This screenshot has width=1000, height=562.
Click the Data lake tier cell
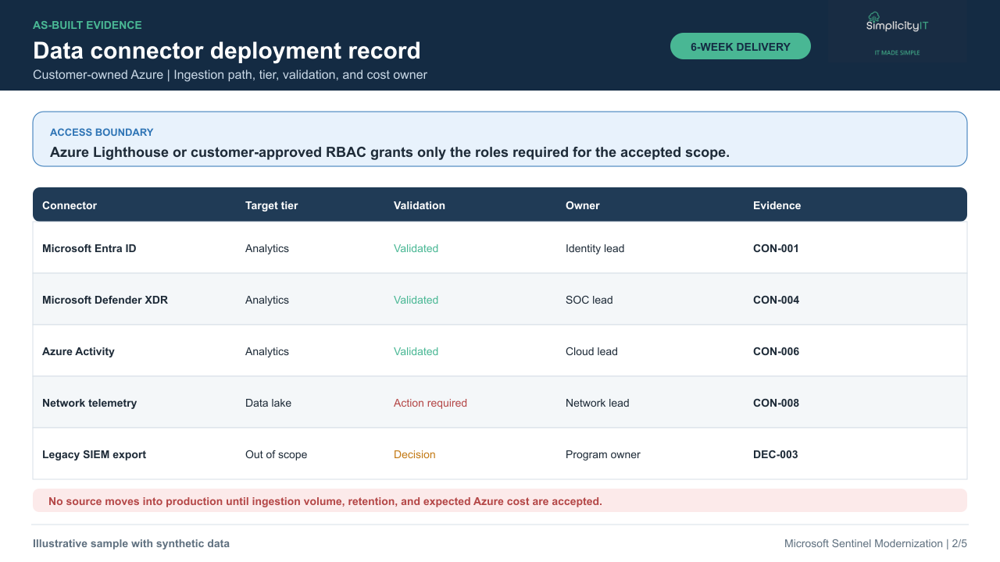coord(268,403)
